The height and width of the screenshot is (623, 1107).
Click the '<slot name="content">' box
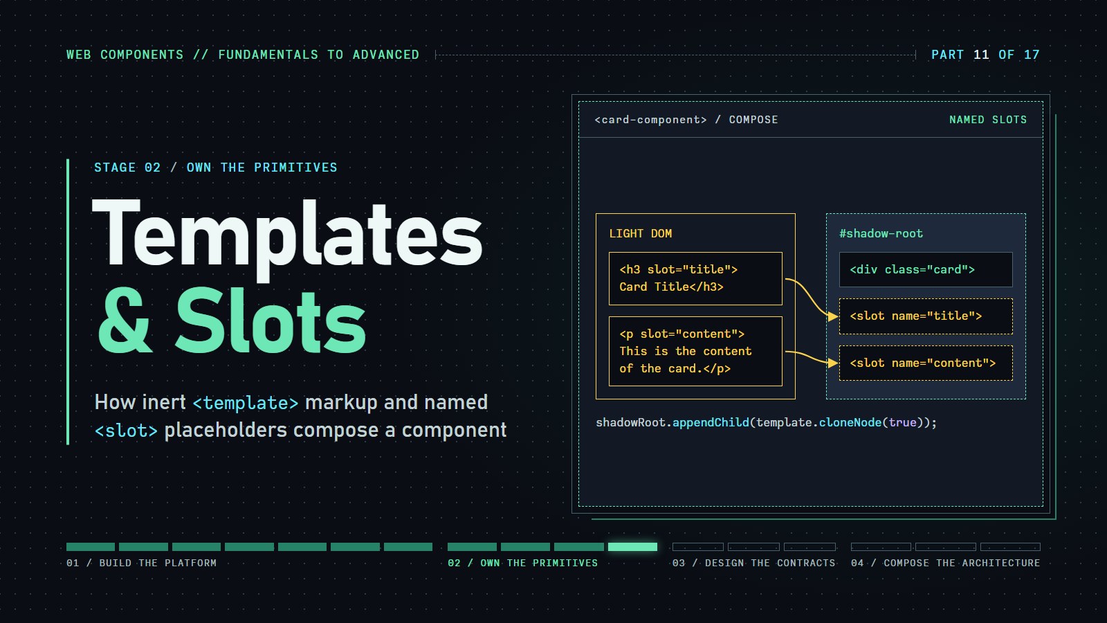(926, 363)
